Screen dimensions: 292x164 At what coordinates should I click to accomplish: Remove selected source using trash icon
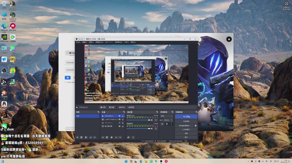pyautogui.click(x=107, y=137)
